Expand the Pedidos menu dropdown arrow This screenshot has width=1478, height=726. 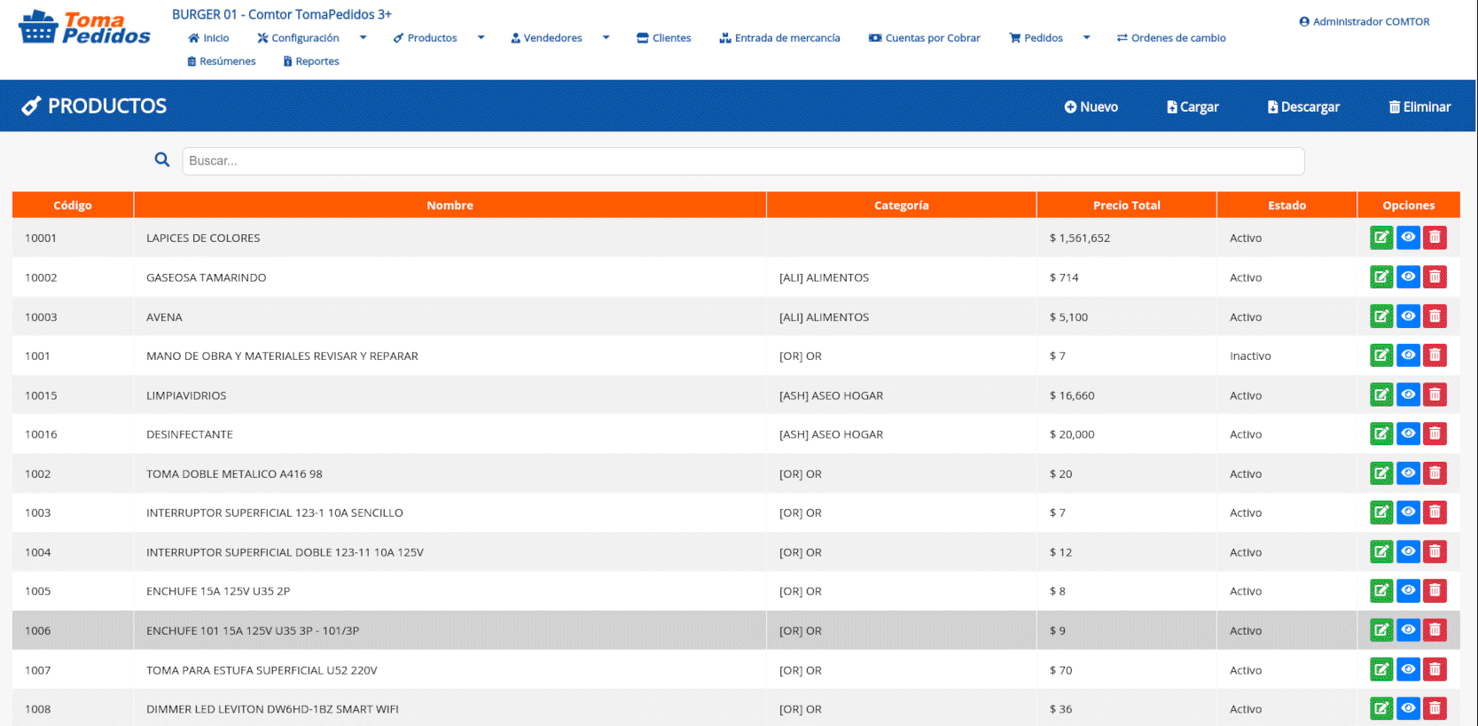1086,37
